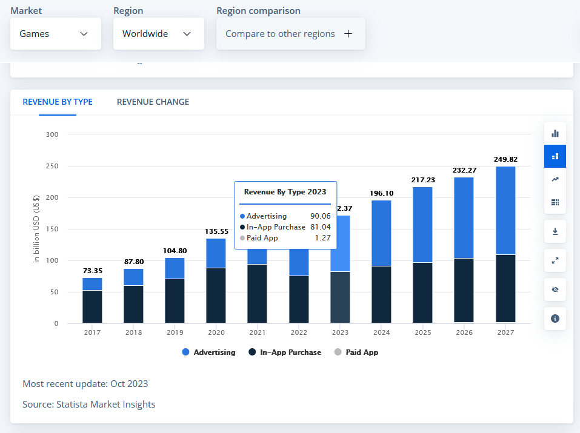The width and height of the screenshot is (580, 433).
Task: Click the download chart icon
Action: tap(555, 231)
